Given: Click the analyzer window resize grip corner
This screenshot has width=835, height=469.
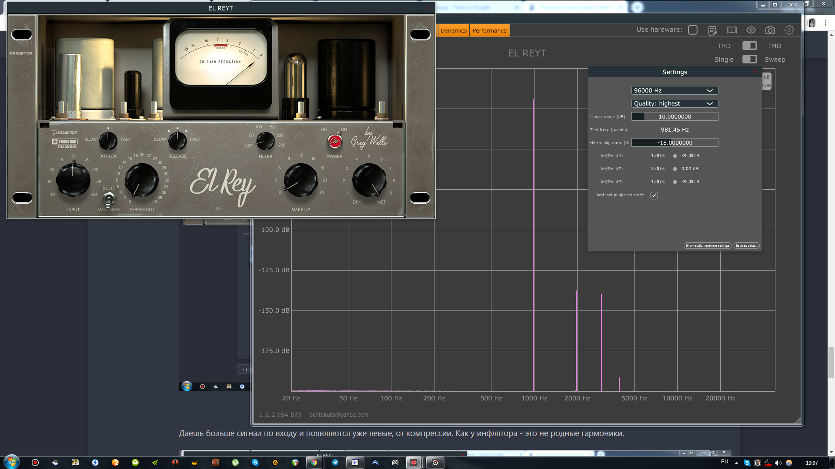Looking at the screenshot, I should click(x=798, y=420).
